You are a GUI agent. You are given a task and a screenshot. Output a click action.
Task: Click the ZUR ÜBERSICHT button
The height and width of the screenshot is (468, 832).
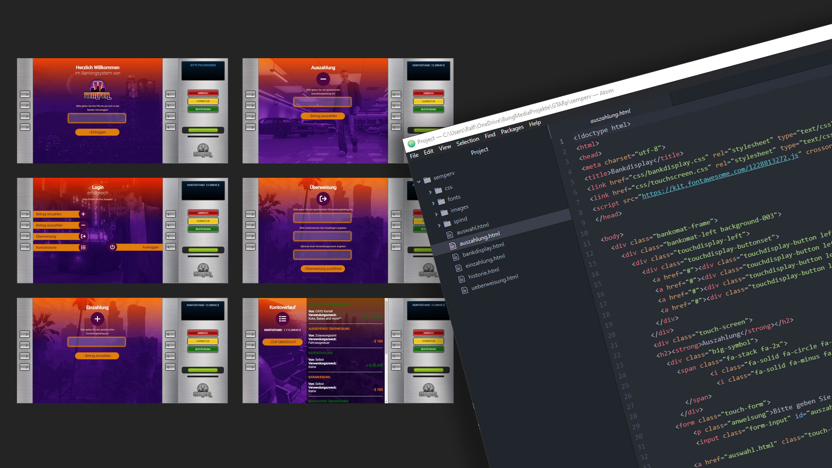pos(282,342)
